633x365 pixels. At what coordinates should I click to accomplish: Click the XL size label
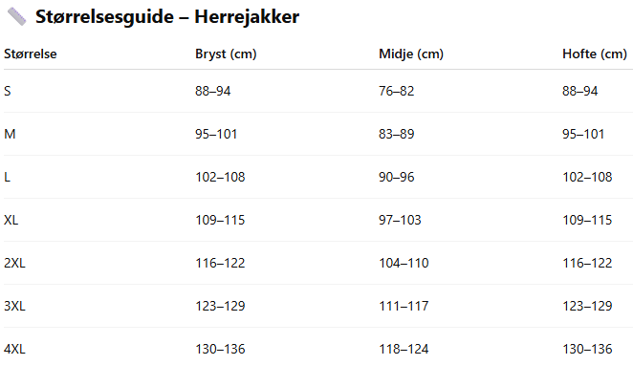point(11,220)
